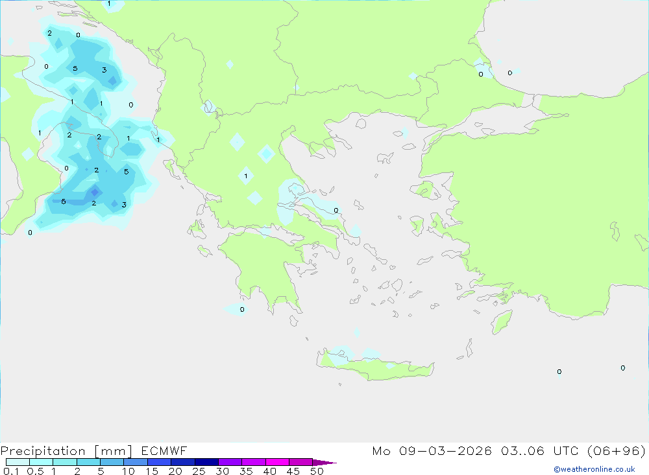
Task: Select the swatch between 35 and 40
Action: (x=254, y=462)
